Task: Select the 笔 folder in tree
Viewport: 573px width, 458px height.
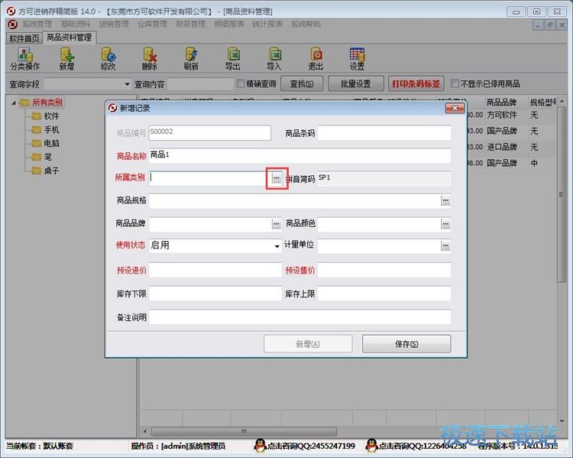Action: click(x=41, y=157)
